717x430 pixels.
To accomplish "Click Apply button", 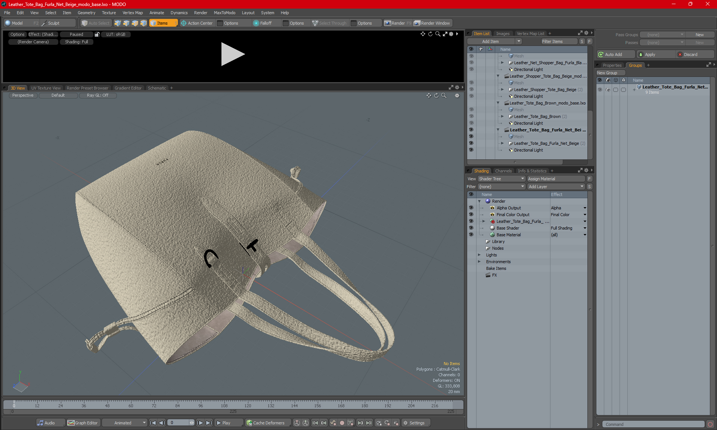I will tap(656, 54).
